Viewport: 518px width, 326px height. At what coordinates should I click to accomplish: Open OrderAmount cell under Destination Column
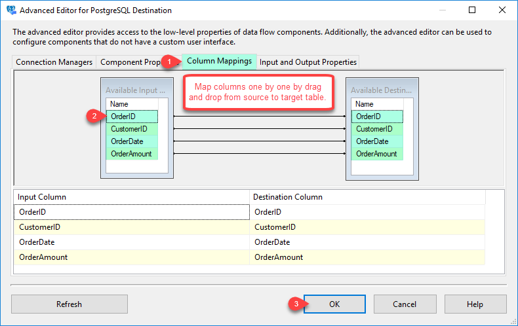point(367,257)
